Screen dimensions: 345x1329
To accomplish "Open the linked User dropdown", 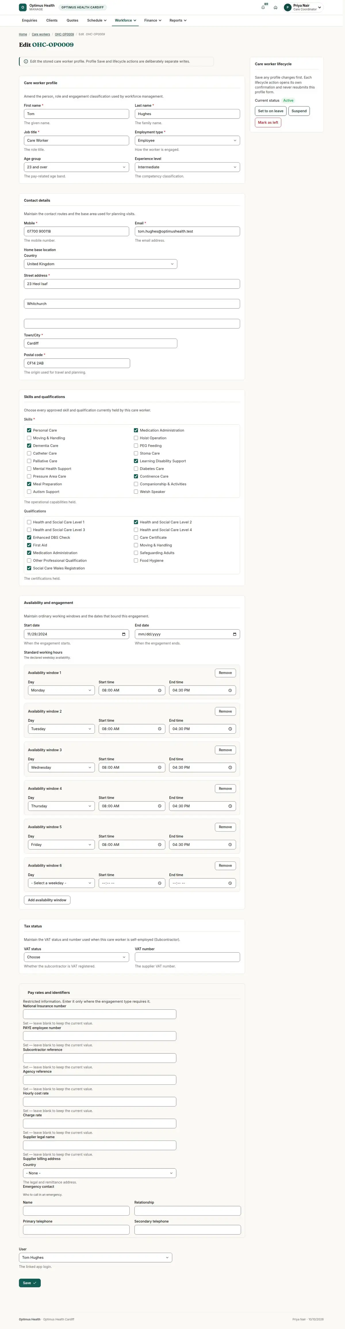I will [95, 1257].
